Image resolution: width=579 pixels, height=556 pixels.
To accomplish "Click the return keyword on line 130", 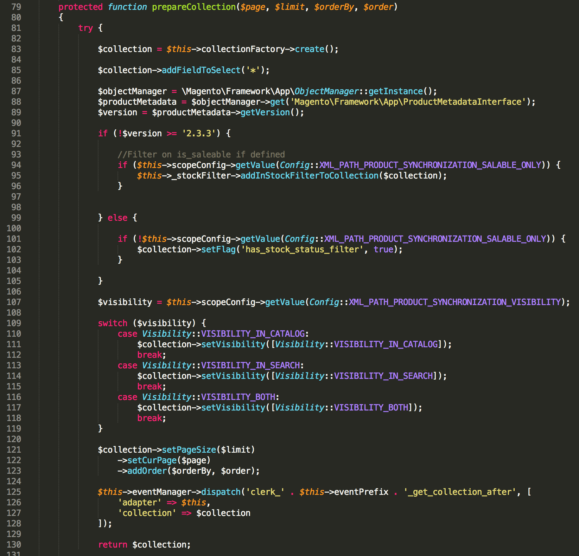I will coord(113,545).
